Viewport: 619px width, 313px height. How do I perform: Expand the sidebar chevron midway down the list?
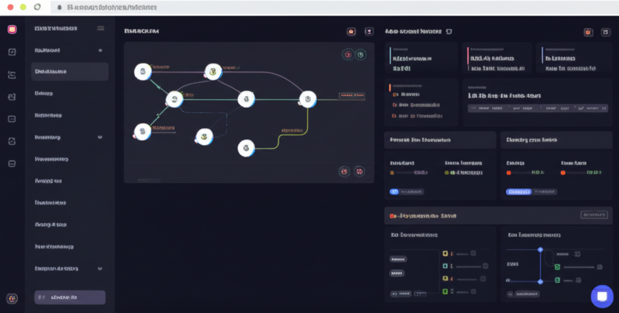tap(100, 137)
